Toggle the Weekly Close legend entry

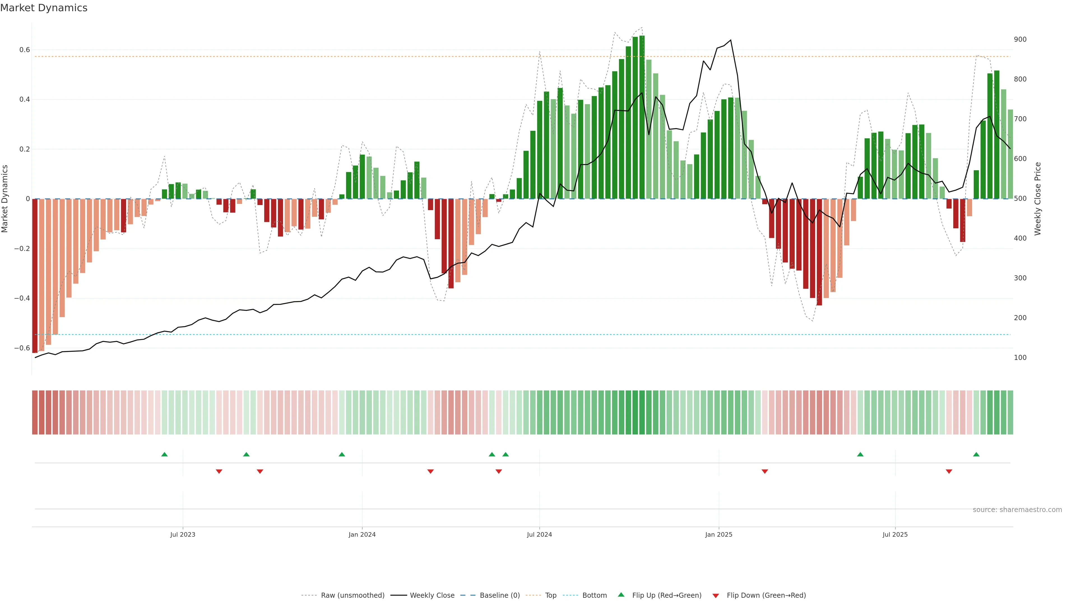(x=432, y=595)
